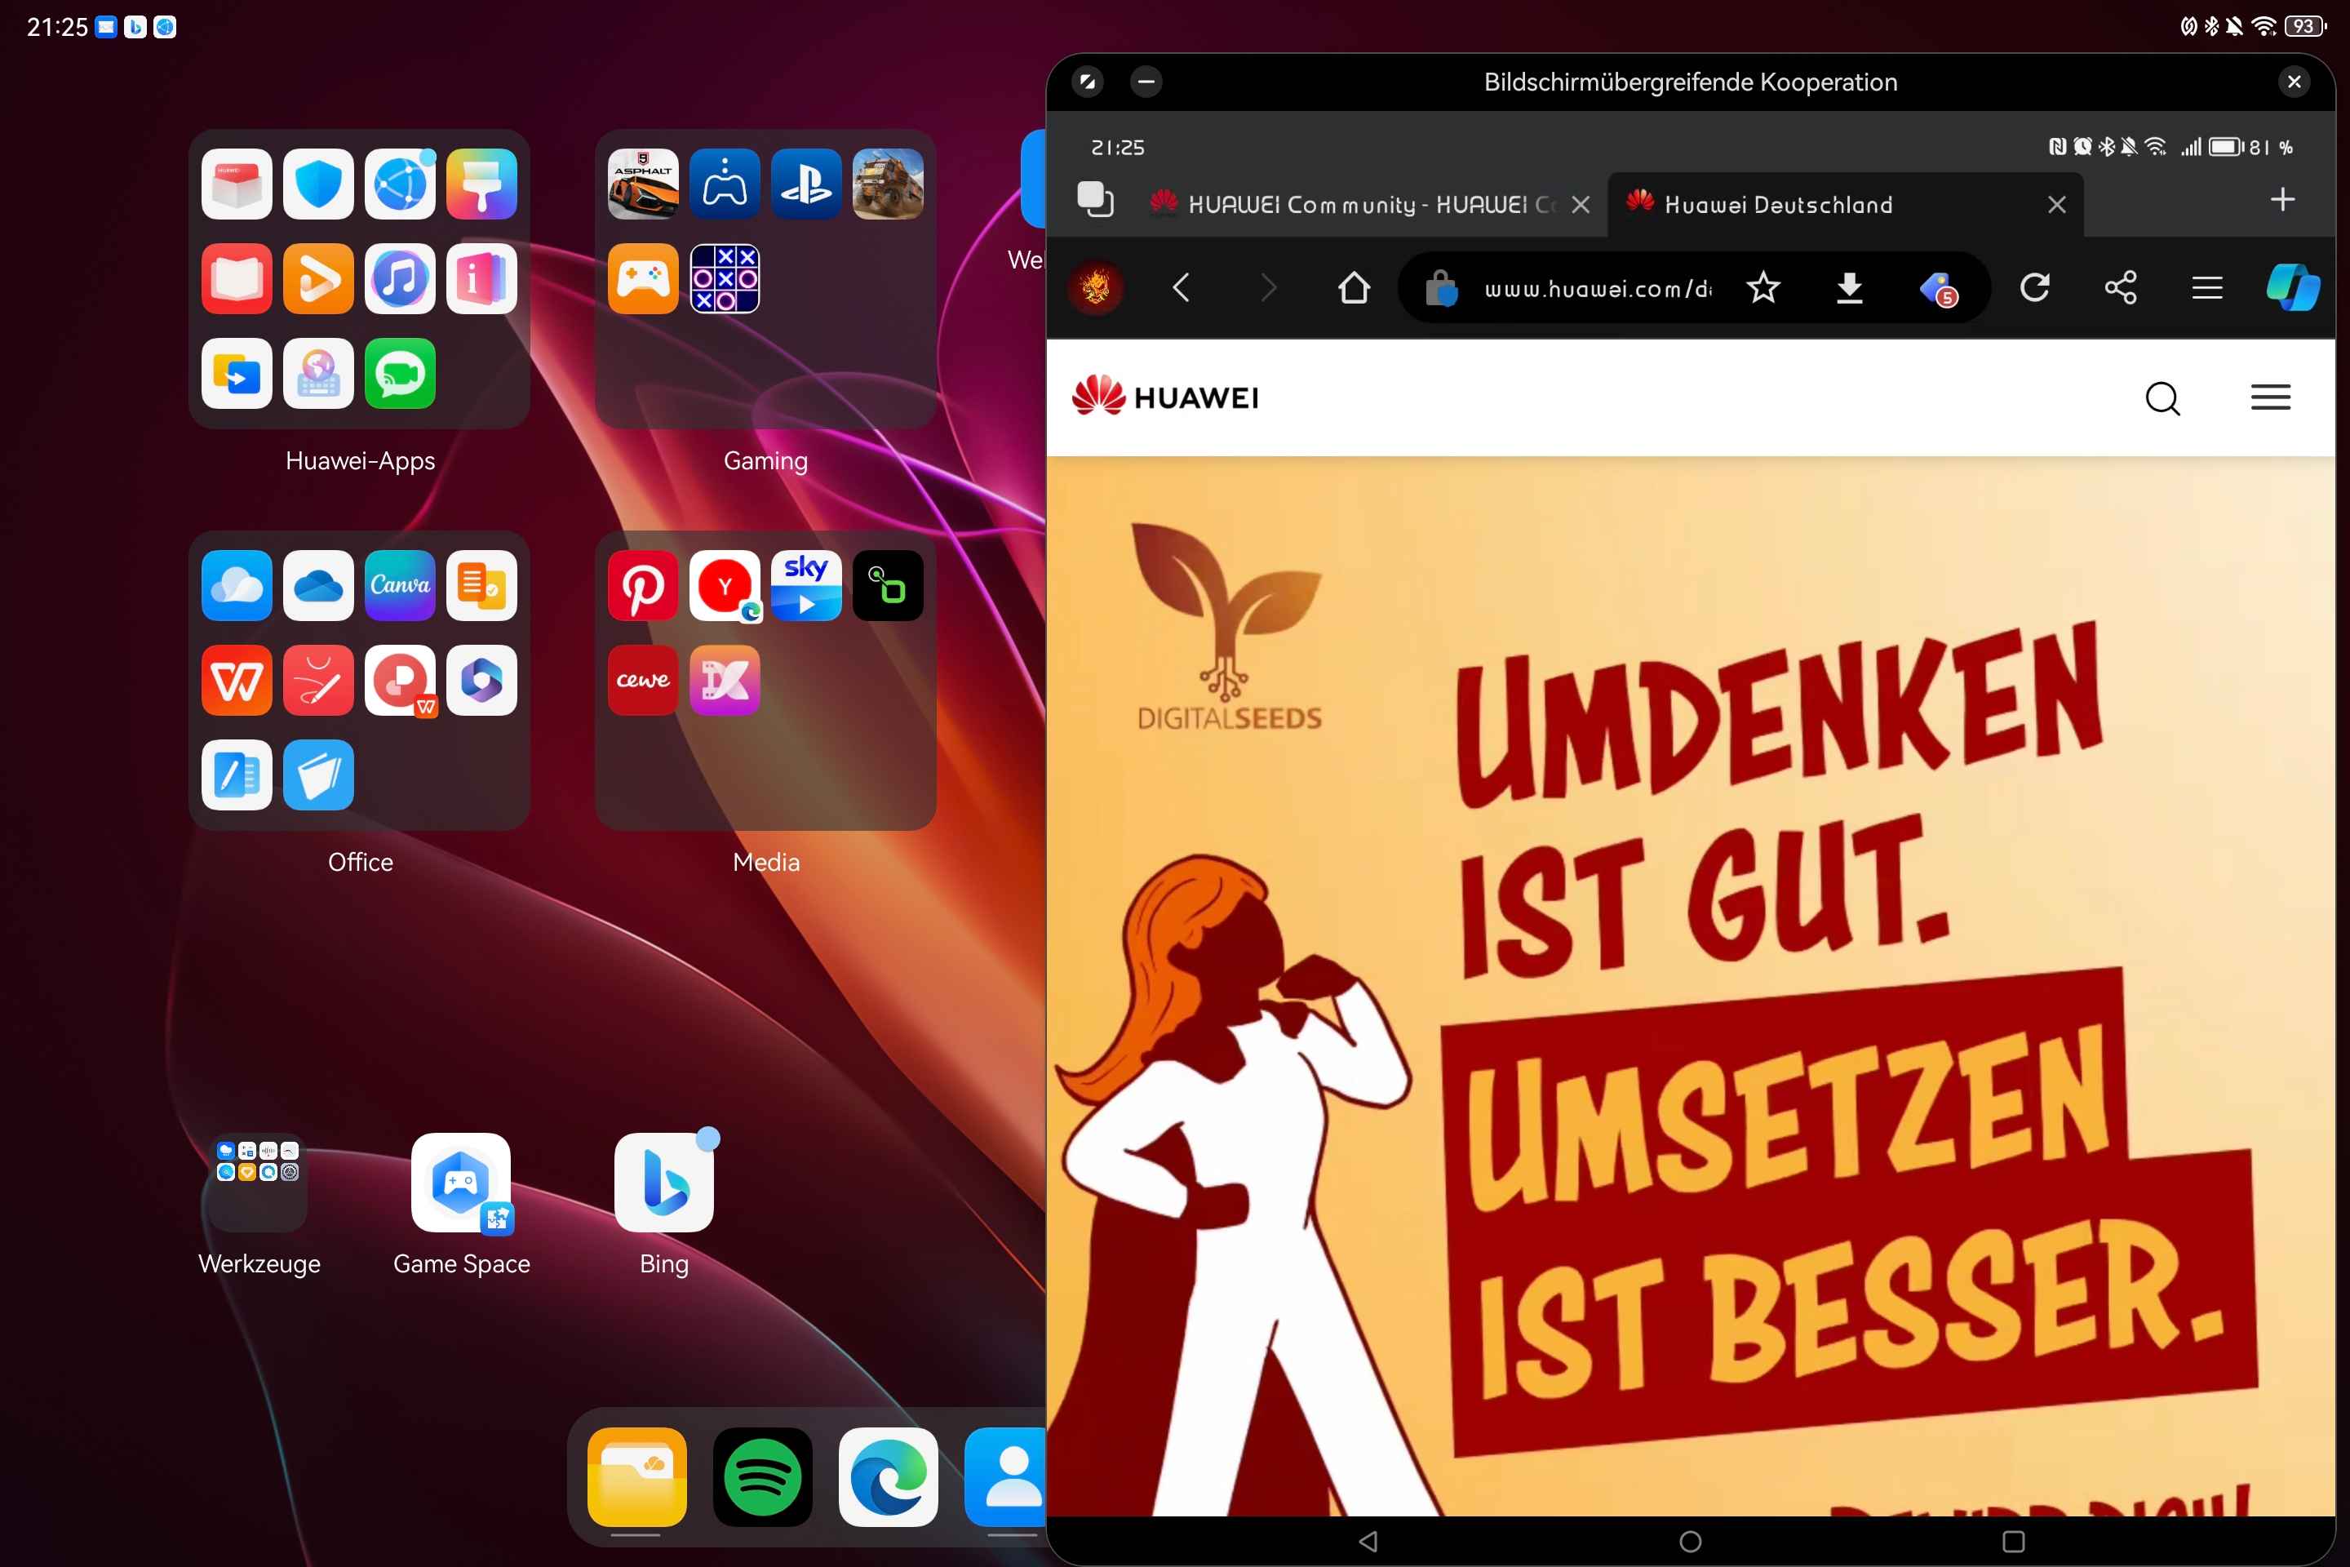
Task: Add a new browser tab
Action: click(2282, 199)
